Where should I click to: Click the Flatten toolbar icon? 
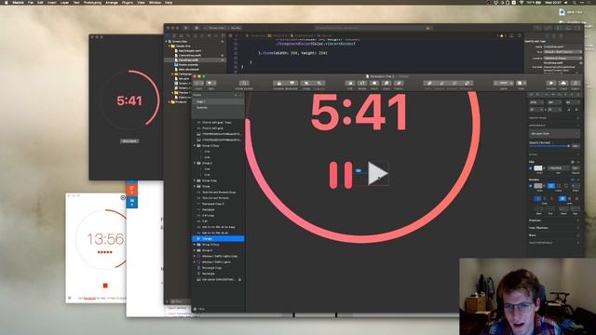tap(399, 83)
